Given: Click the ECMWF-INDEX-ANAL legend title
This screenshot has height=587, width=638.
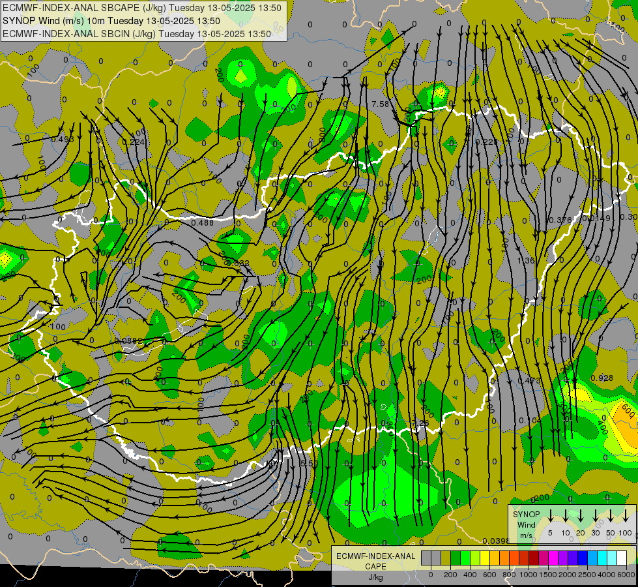Looking at the screenshot, I should (x=375, y=556).
